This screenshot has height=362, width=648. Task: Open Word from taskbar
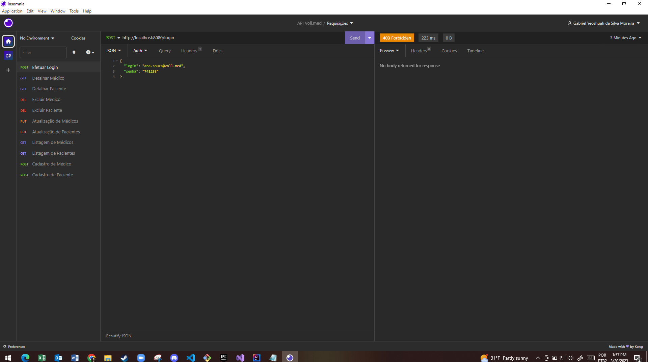[x=75, y=358]
